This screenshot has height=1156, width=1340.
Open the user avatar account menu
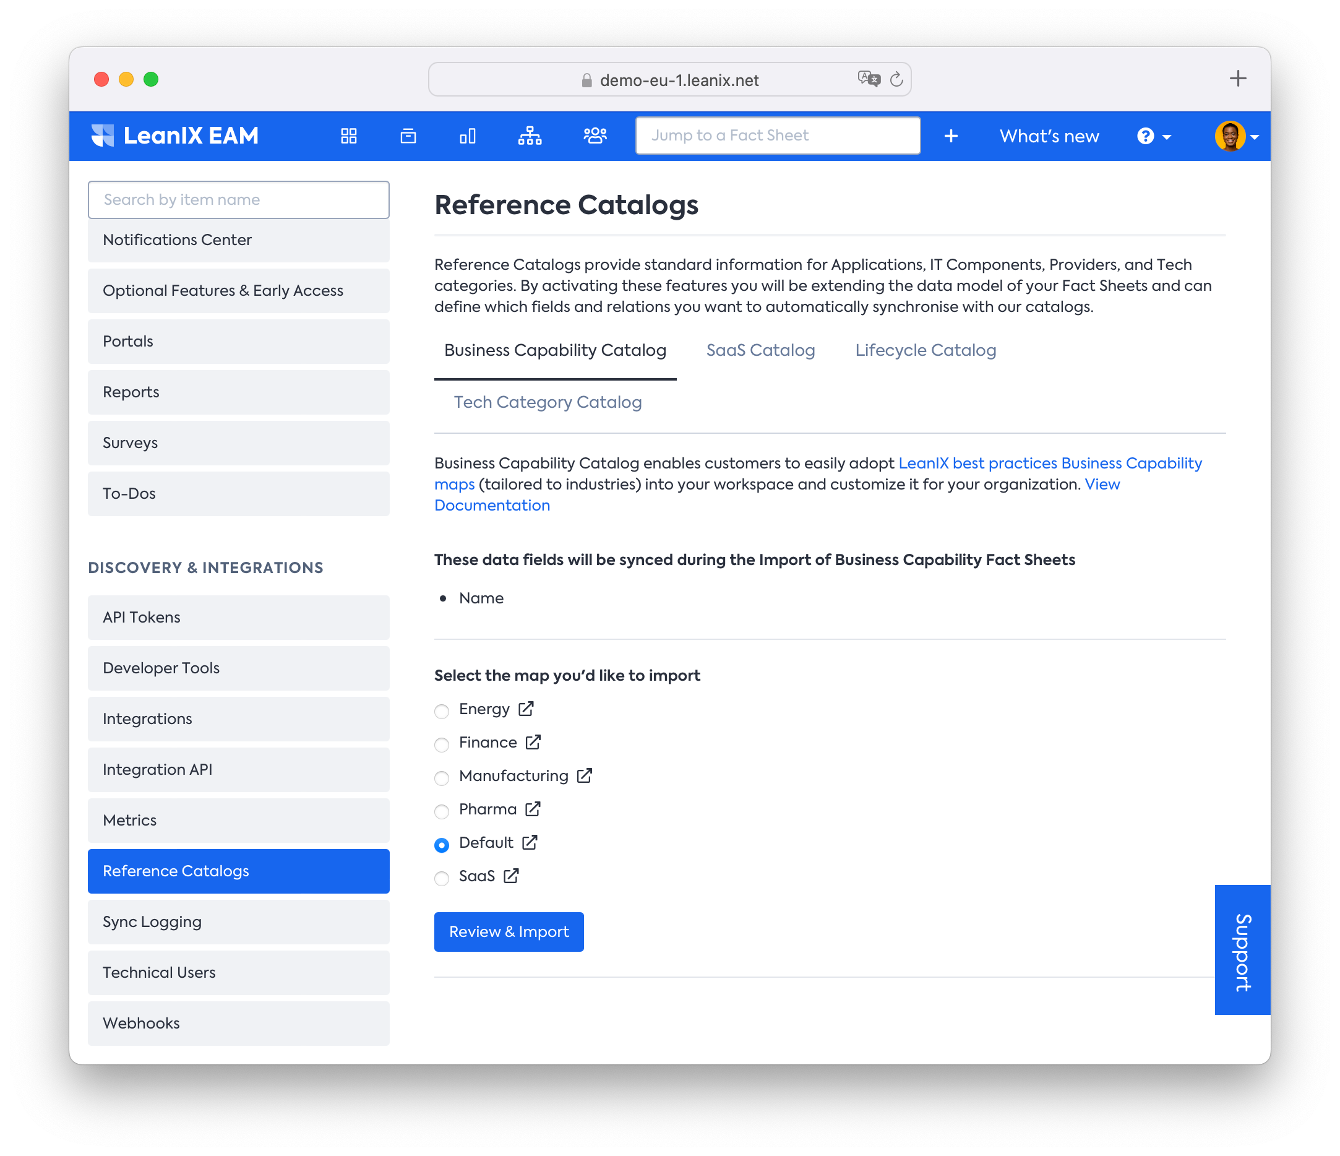(1236, 136)
